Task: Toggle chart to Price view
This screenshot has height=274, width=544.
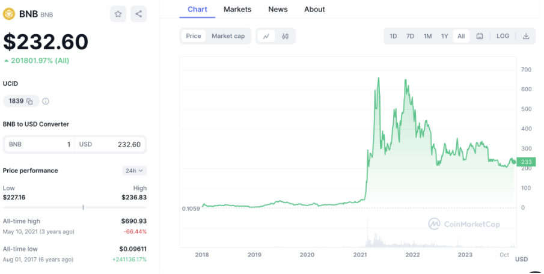Action: tap(193, 36)
